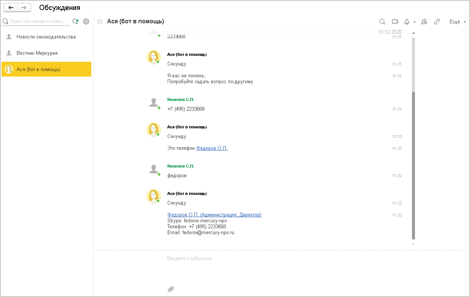This screenshot has width=470, height=297.
Task: Add Ася chat to favorites star
Action: (99, 21)
